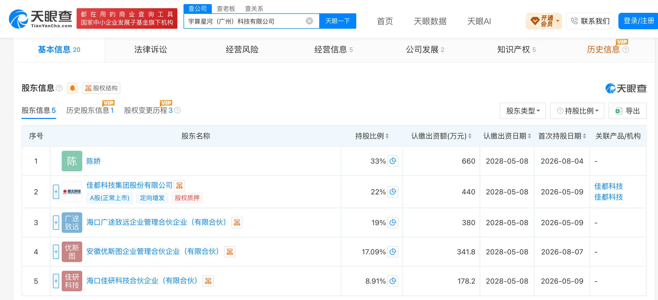Click the 定向增发 tag
658x300 pixels.
pyautogui.click(x=152, y=198)
